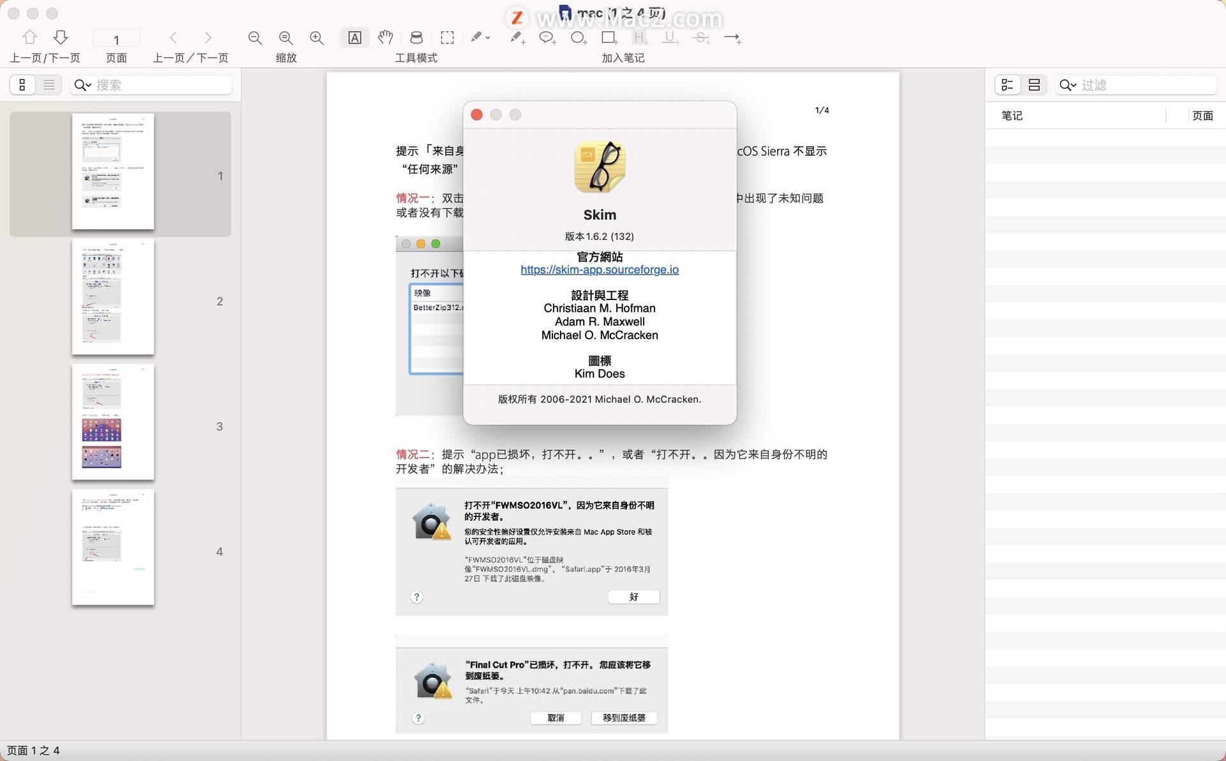Viewport: 1226px width, 761px height.
Task: Click the Christiaan M. Hofman credit
Action: 600,308
